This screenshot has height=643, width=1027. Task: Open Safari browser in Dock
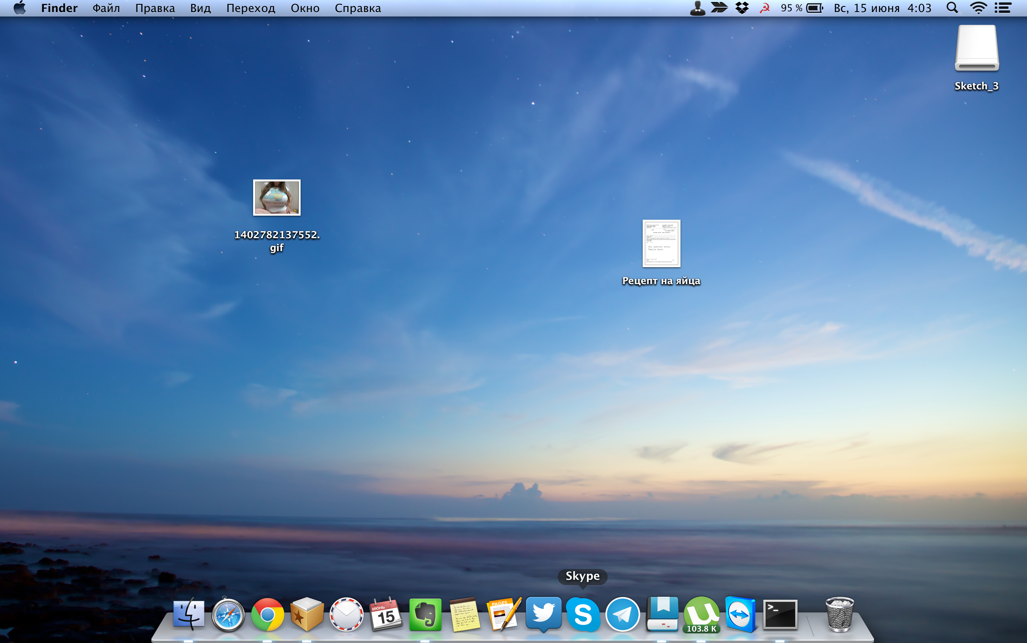[228, 615]
